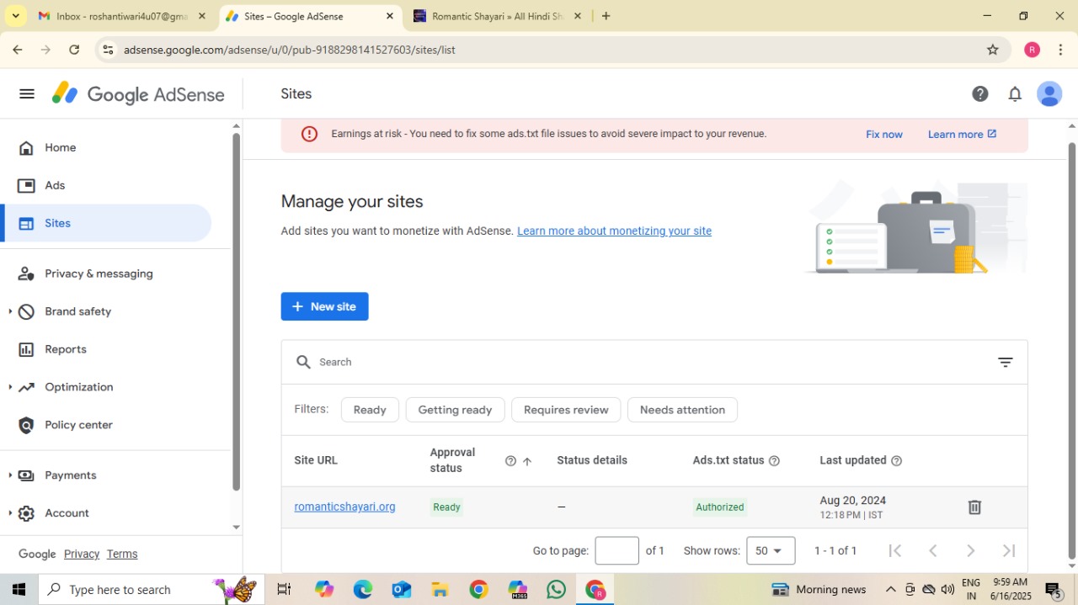Go to the previous page of results

coord(933,550)
